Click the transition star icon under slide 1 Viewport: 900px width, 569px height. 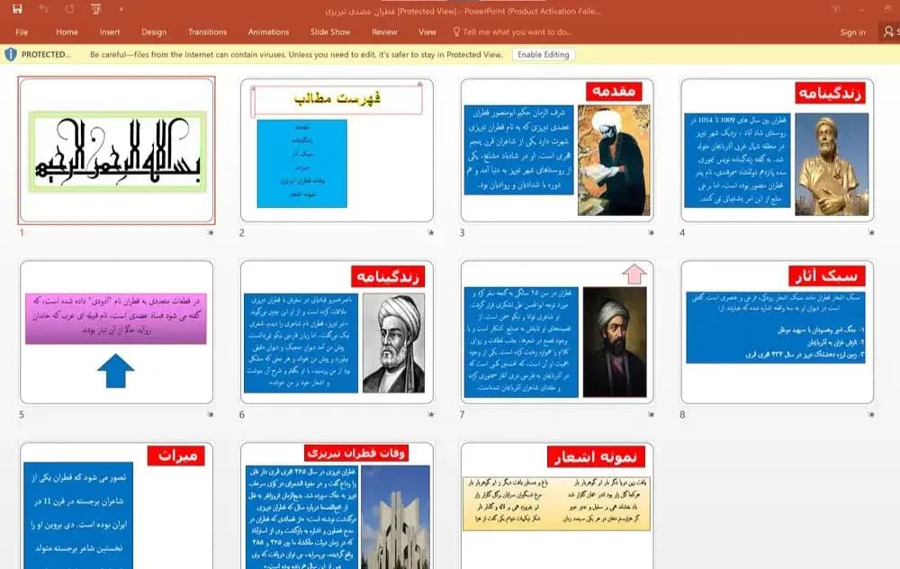pyautogui.click(x=211, y=232)
